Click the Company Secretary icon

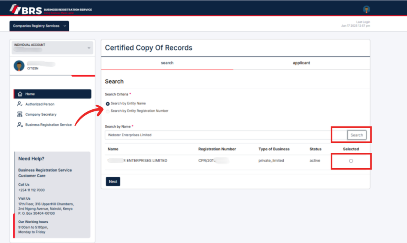pos(20,114)
